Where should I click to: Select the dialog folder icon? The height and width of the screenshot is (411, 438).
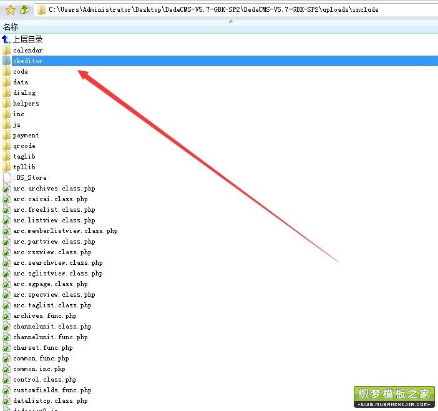(7, 93)
